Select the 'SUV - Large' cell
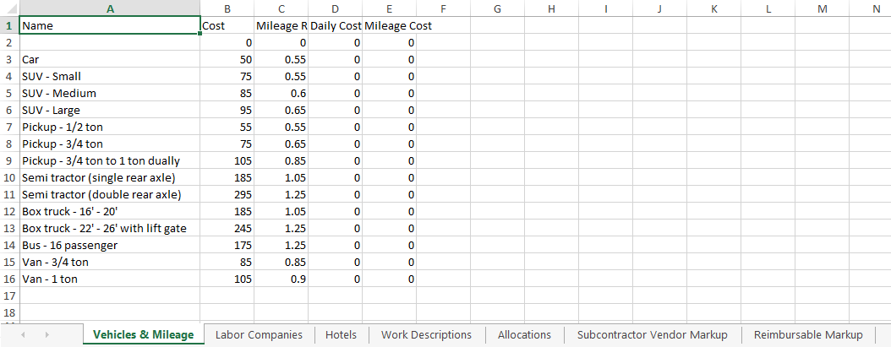Image resolution: width=891 pixels, height=347 pixels. coord(110,110)
